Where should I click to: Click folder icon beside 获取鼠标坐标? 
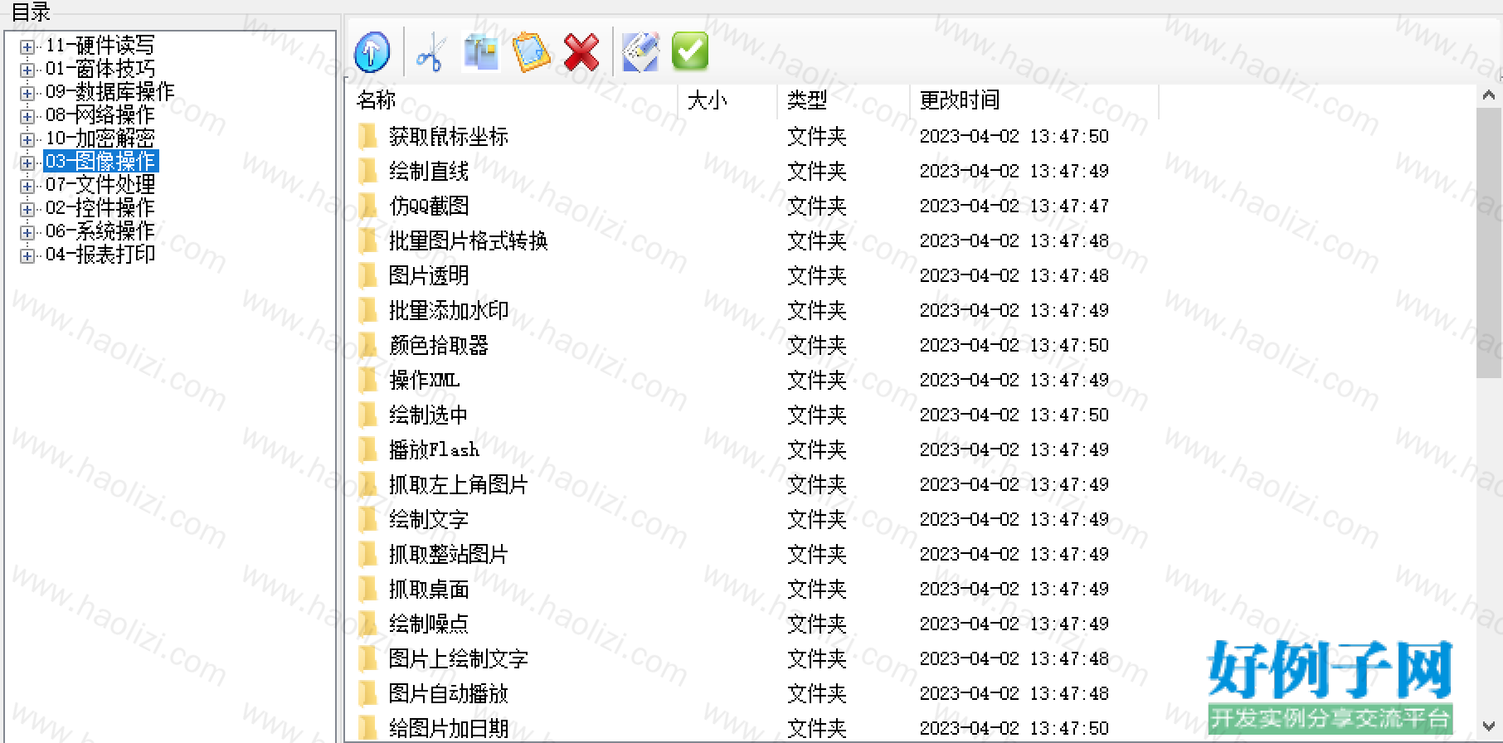click(367, 136)
